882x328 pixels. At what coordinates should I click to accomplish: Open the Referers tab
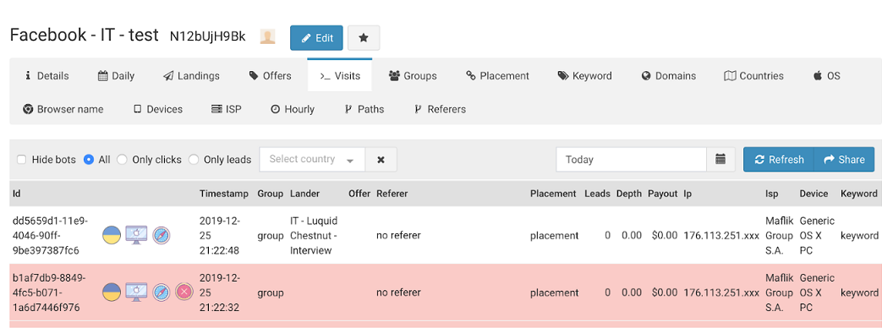coord(440,109)
